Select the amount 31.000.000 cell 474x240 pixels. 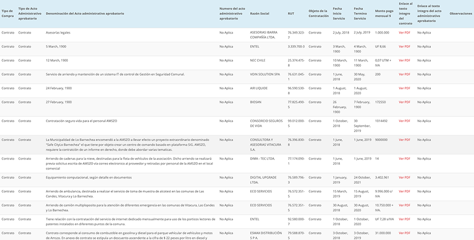pyautogui.click(x=383, y=233)
